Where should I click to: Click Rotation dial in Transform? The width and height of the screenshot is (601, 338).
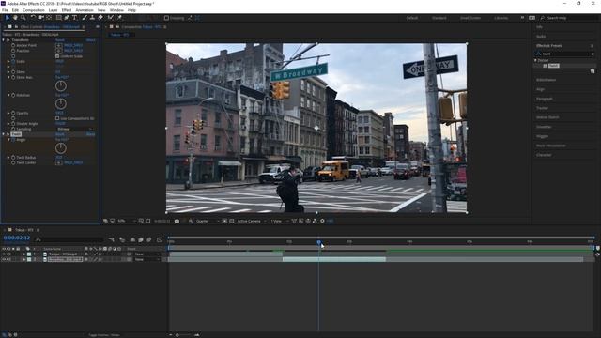tap(60, 103)
